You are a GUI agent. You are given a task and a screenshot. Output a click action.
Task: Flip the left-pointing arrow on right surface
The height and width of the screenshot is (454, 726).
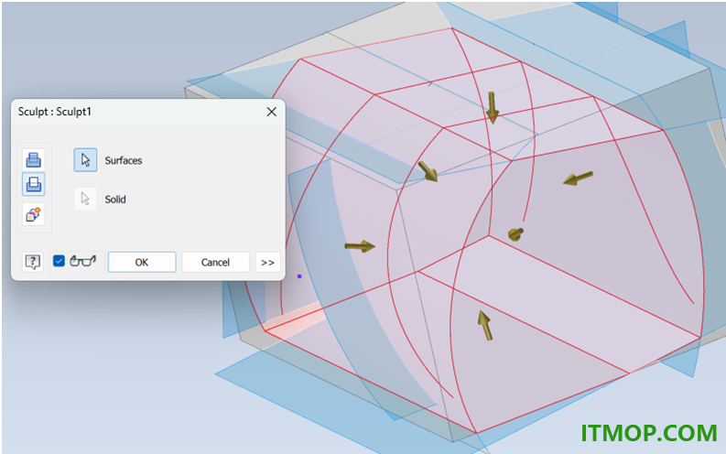[578, 178]
